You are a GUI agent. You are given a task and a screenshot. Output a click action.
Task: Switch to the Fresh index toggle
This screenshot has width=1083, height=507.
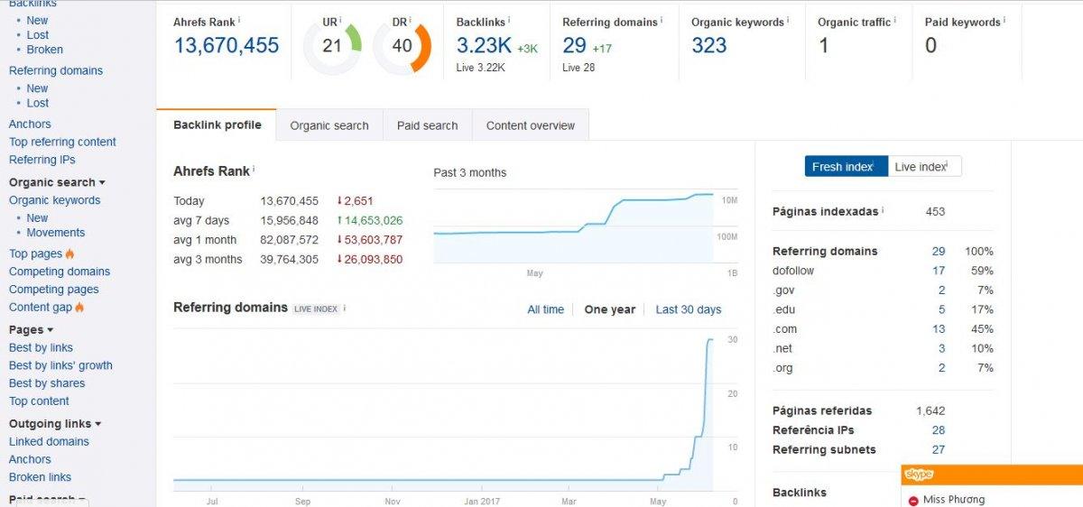(x=846, y=166)
